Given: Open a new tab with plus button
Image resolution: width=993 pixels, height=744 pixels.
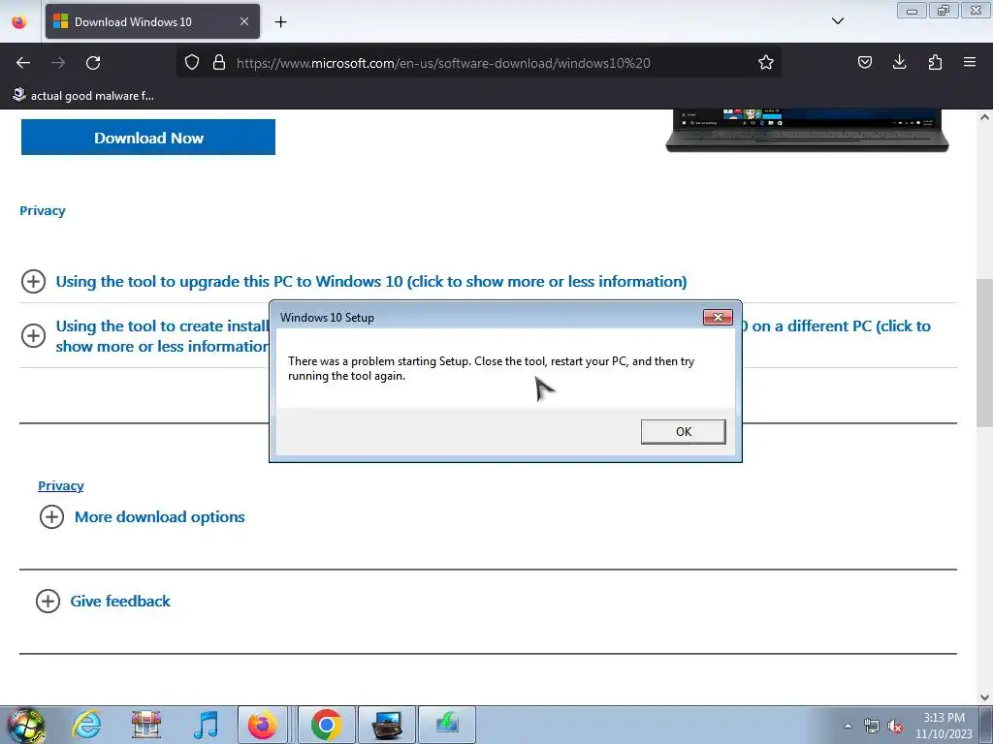Looking at the screenshot, I should click(280, 22).
